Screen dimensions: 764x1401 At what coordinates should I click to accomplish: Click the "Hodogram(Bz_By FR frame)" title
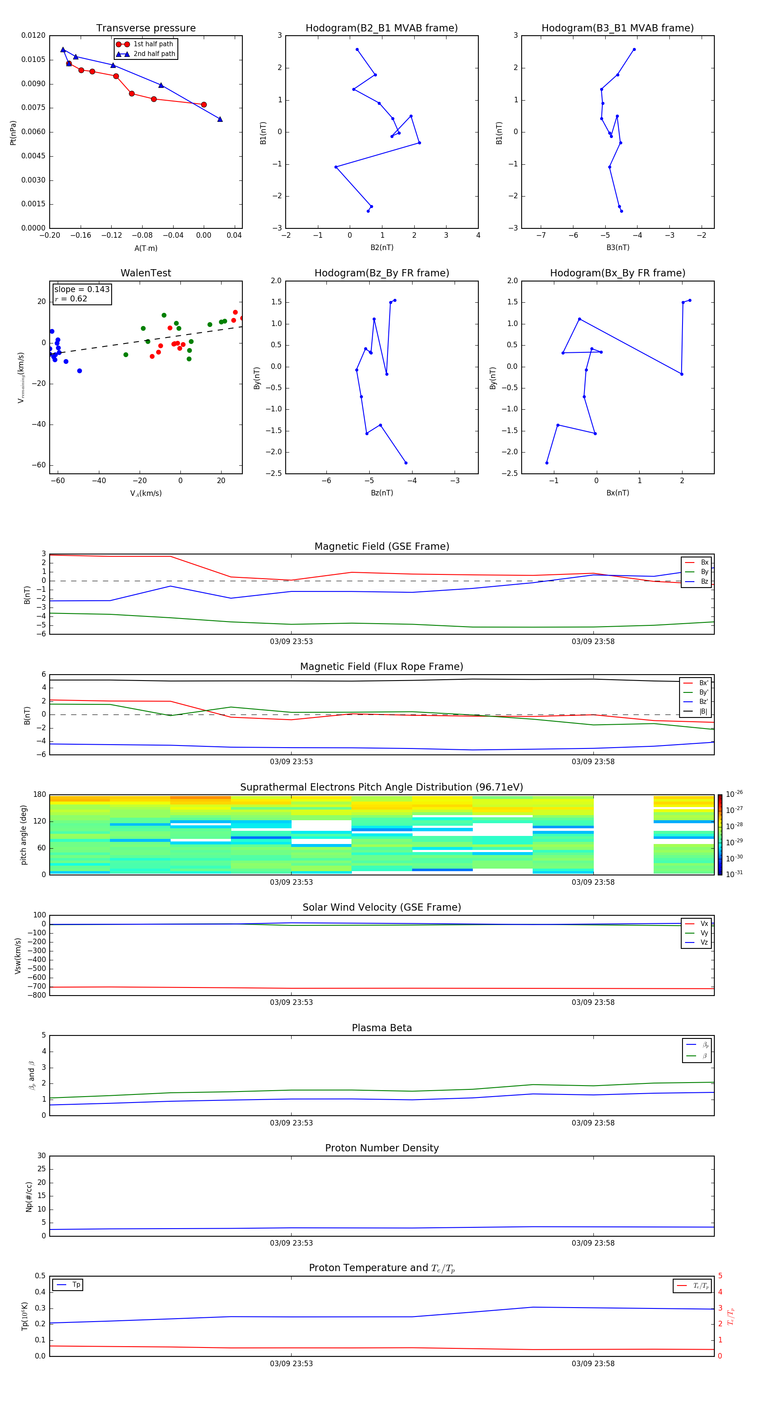(382, 273)
